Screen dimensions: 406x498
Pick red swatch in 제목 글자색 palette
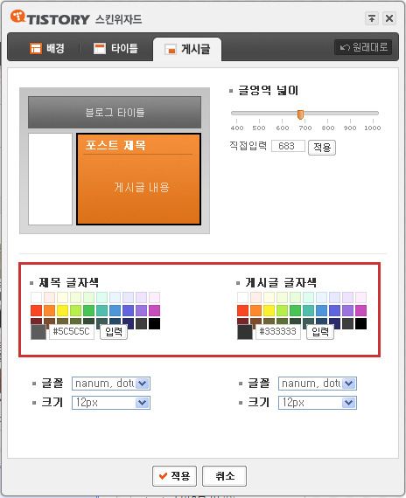(37, 310)
